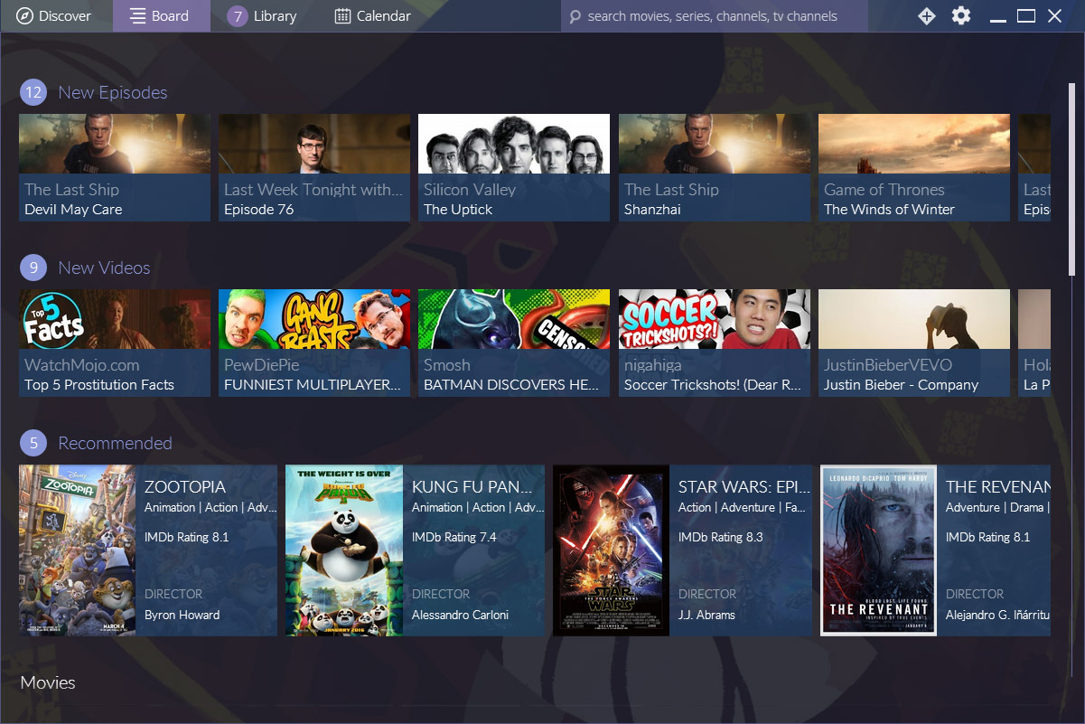This screenshot has height=724, width=1085.
Task: Click the IMDb Rating 7.4 text
Action: click(454, 537)
